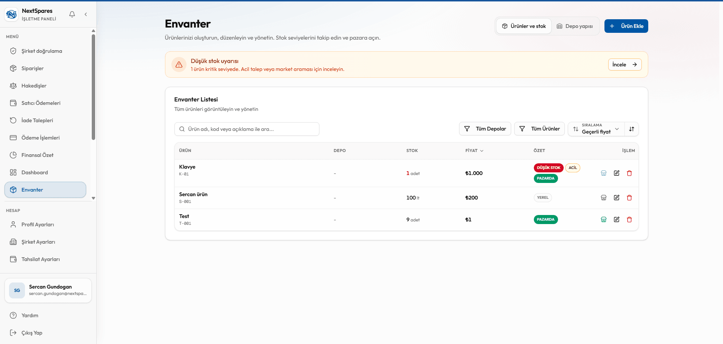Click the Sercan ürün product name

click(x=193, y=194)
